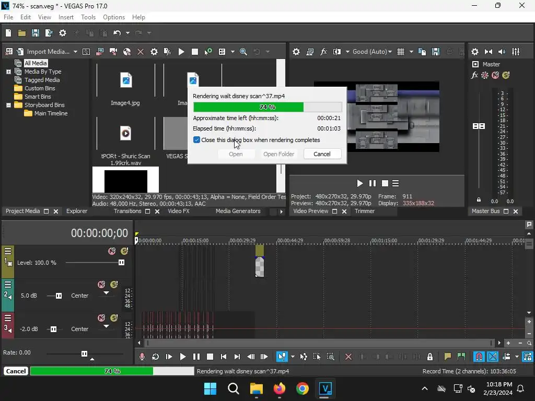535x401 pixels.
Task: Save the project with the floppy disk icon
Action: point(35,33)
